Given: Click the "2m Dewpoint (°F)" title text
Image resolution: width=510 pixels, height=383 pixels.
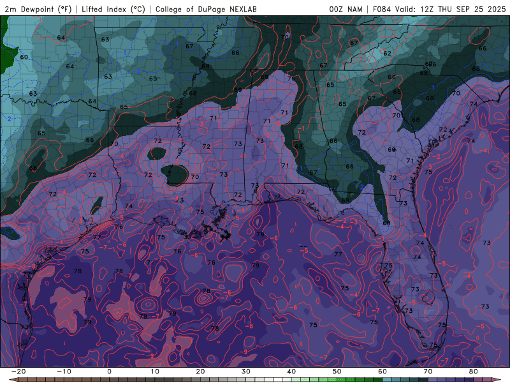Looking at the screenshot, I should point(38,9).
